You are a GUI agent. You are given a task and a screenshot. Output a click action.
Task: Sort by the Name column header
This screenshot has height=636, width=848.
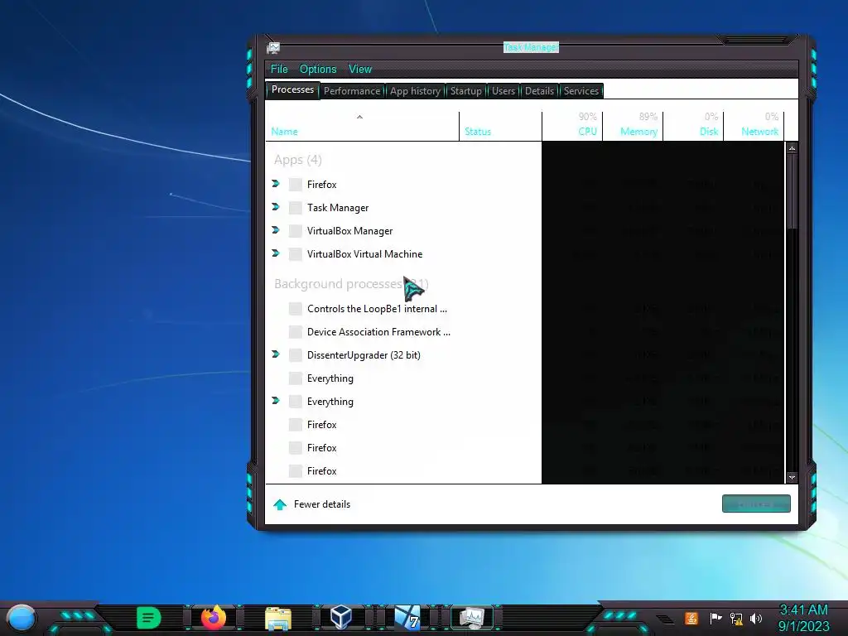[x=363, y=126]
